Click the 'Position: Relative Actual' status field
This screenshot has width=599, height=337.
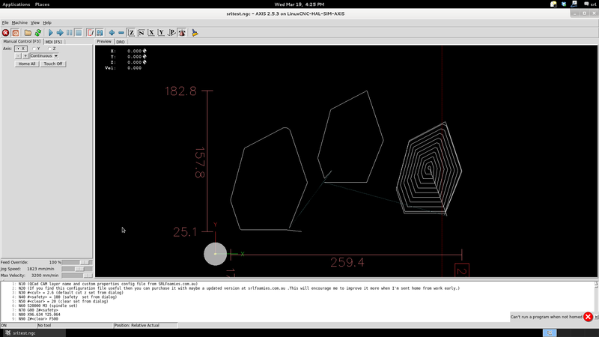click(145, 325)
